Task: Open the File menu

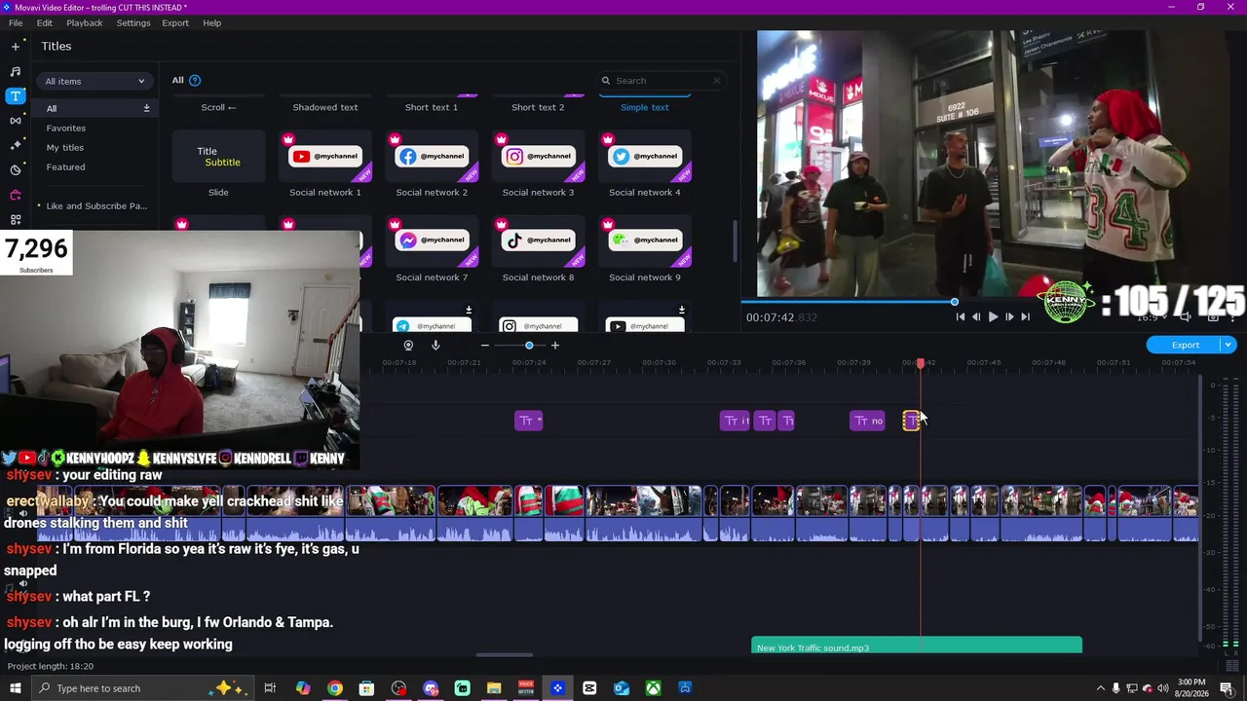Action: pos(16,22)
